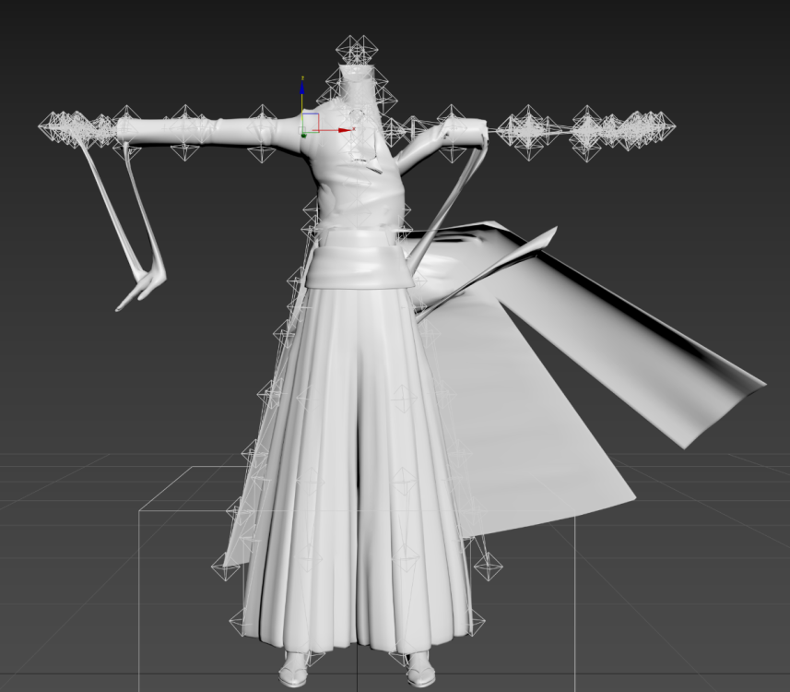Select the finger bone cluster at far right
The height and width of the screenshot is (692, 790).
pos(636,129)
